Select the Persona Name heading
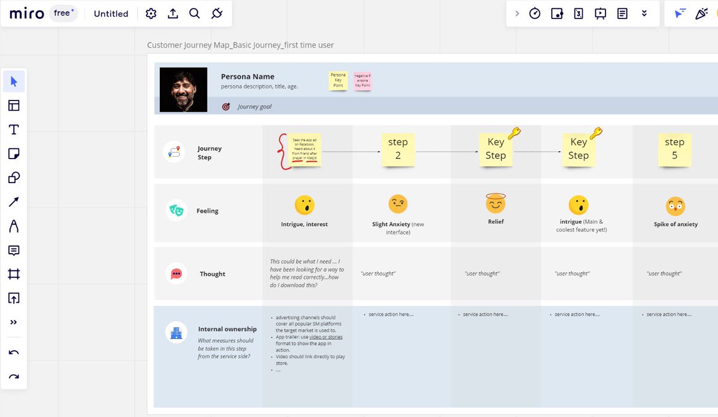The height and width of the screenshot is (417, 718). [x=248, y=77]
